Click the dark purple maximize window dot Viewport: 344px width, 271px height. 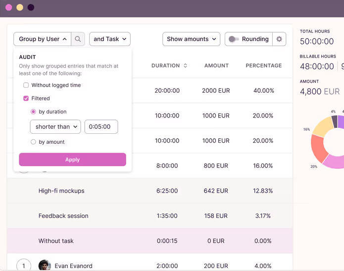[x=31, y=7]
